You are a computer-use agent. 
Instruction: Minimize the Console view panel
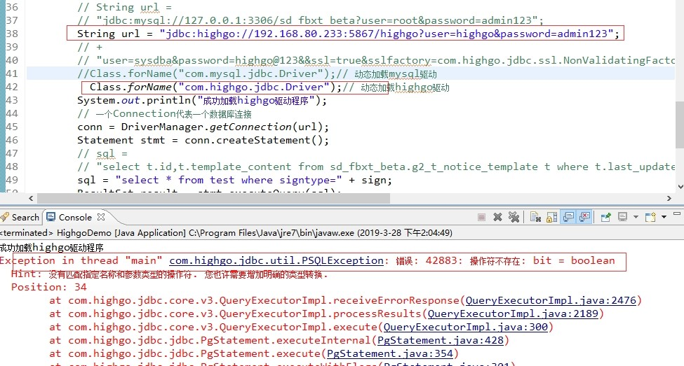[677, 214]
